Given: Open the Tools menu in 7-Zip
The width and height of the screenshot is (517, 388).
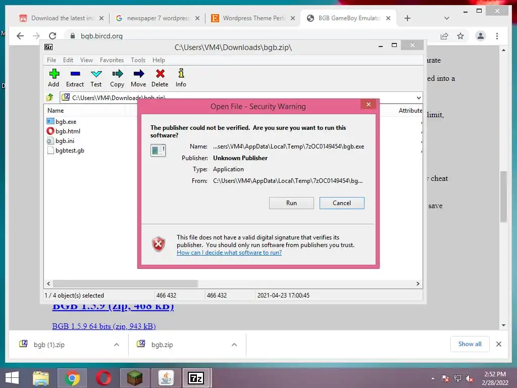Looking at the screenshot, I should (138, 60).
